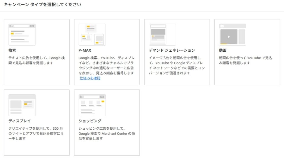The image size is (284, 163).
Task: Click the P-MAX card description text
Action: [106, 65]
